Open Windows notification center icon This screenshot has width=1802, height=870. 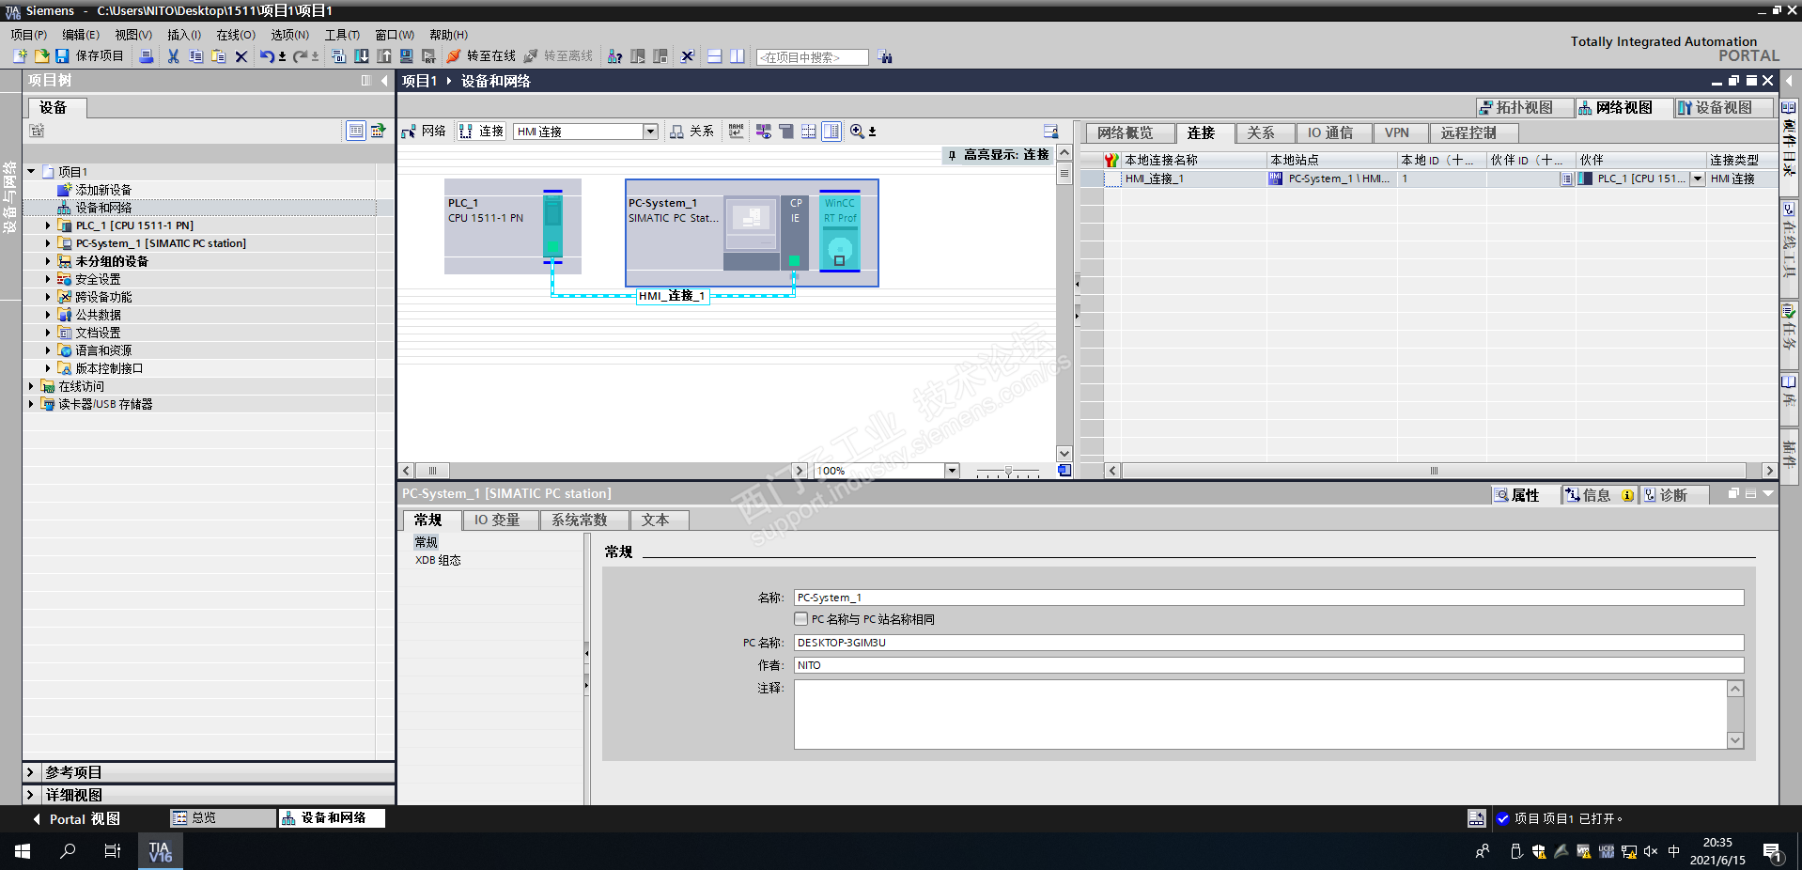click(x=1773, y=853)
